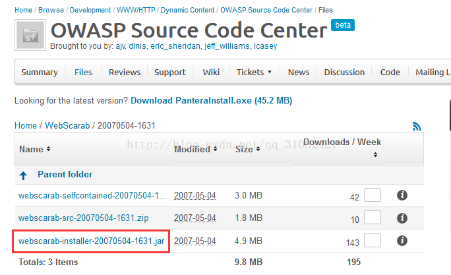This screenshot has height=275, width=451.
Task: Open contributor jeff_williams's profile
Action: point(227,46)
